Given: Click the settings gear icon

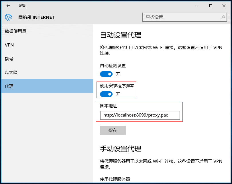Looking at the screenshot, I should click(x=8, y=17).
